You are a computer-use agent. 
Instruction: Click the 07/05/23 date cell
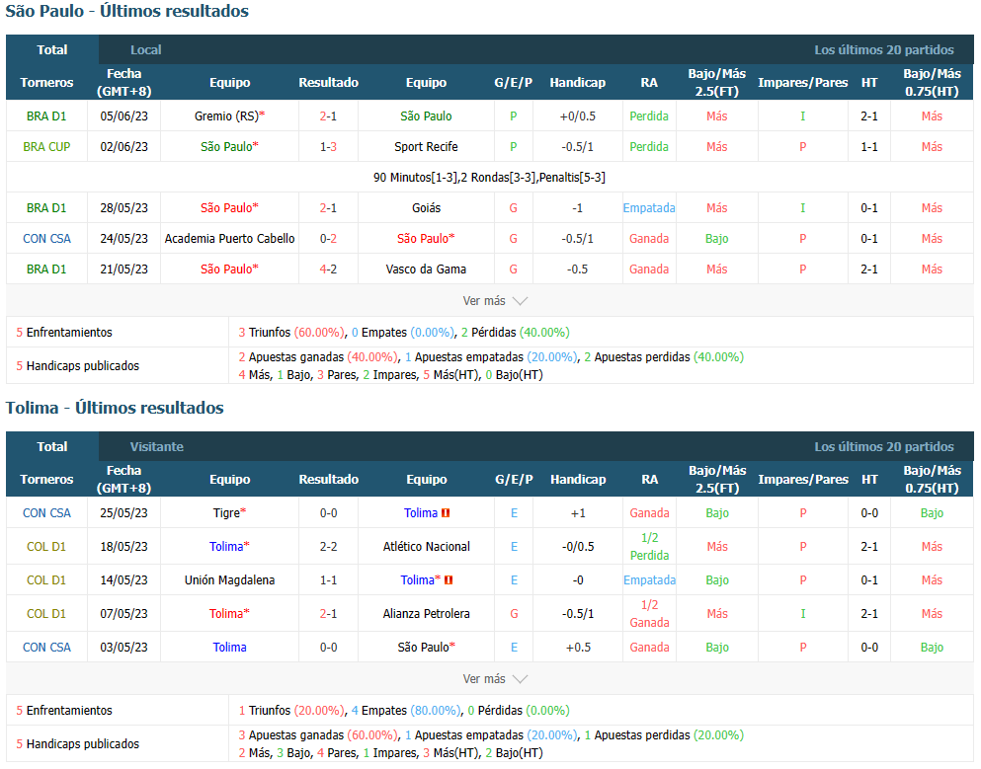(123, 614)
